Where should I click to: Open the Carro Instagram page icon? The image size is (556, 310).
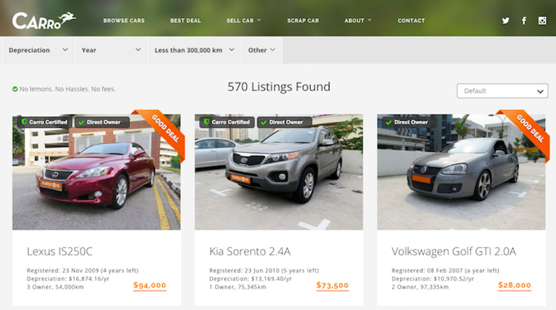(x=542, y=21)
